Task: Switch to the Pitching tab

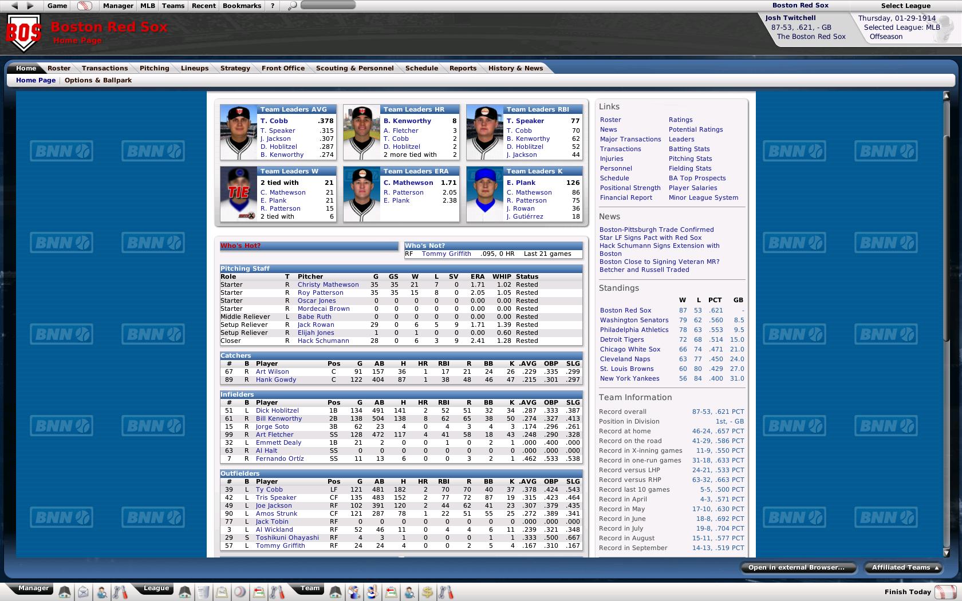Action: pos(155,68)
